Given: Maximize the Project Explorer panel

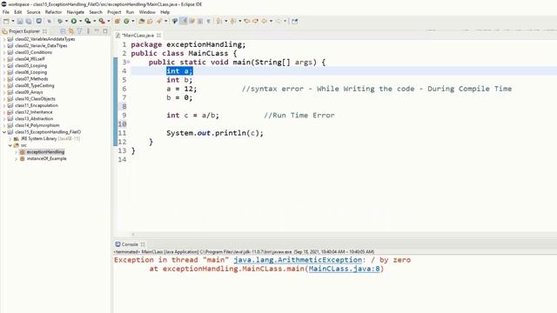Looking at the screenshot, I should pos(105,31).
